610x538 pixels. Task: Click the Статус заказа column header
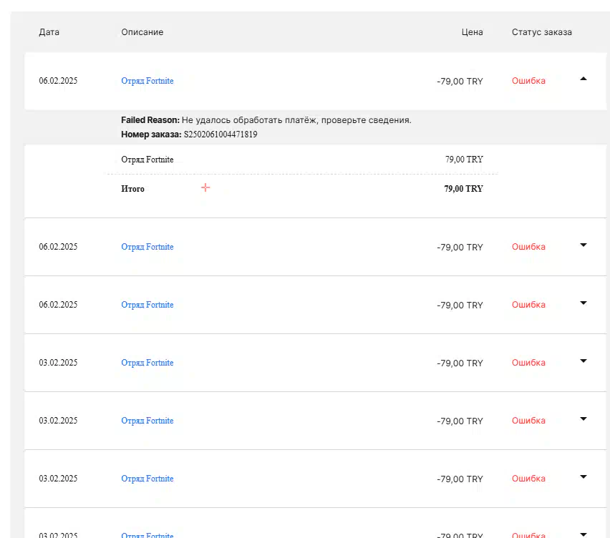[x=541, y=32]
